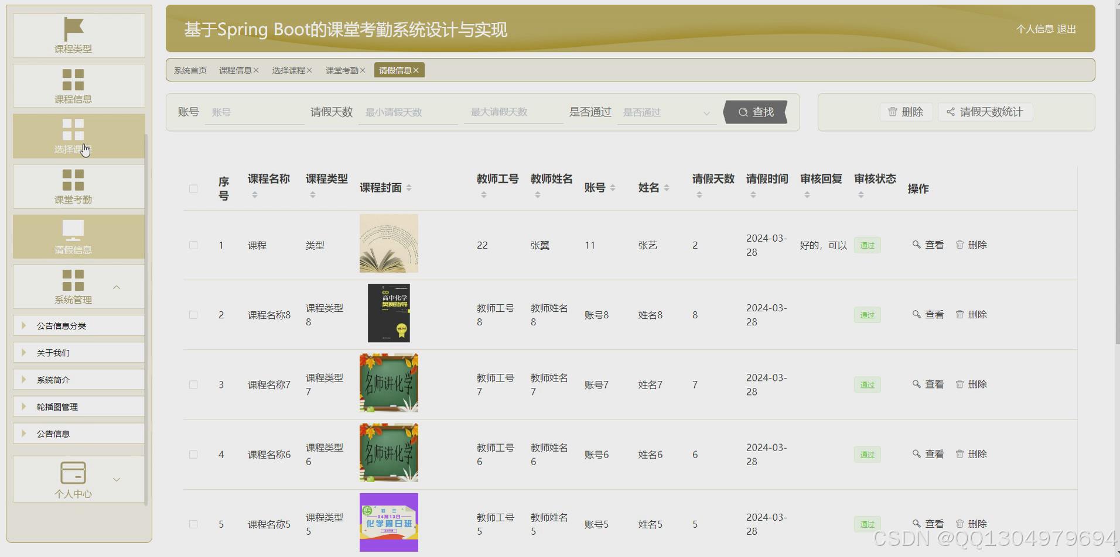Click the 个人中心 card icon
This screenshot has width=1120, height=557.
pyautogui.click(x=73, y=472)
